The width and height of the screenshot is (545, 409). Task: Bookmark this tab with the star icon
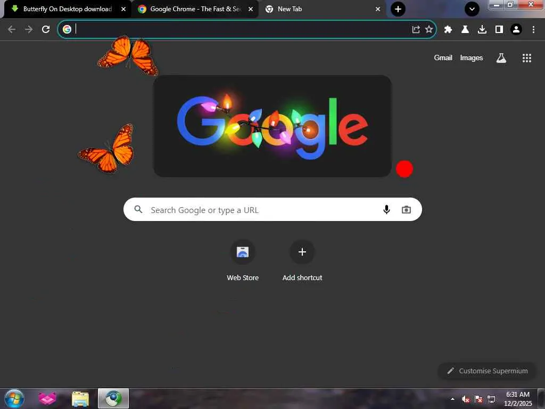pos(429,29)
